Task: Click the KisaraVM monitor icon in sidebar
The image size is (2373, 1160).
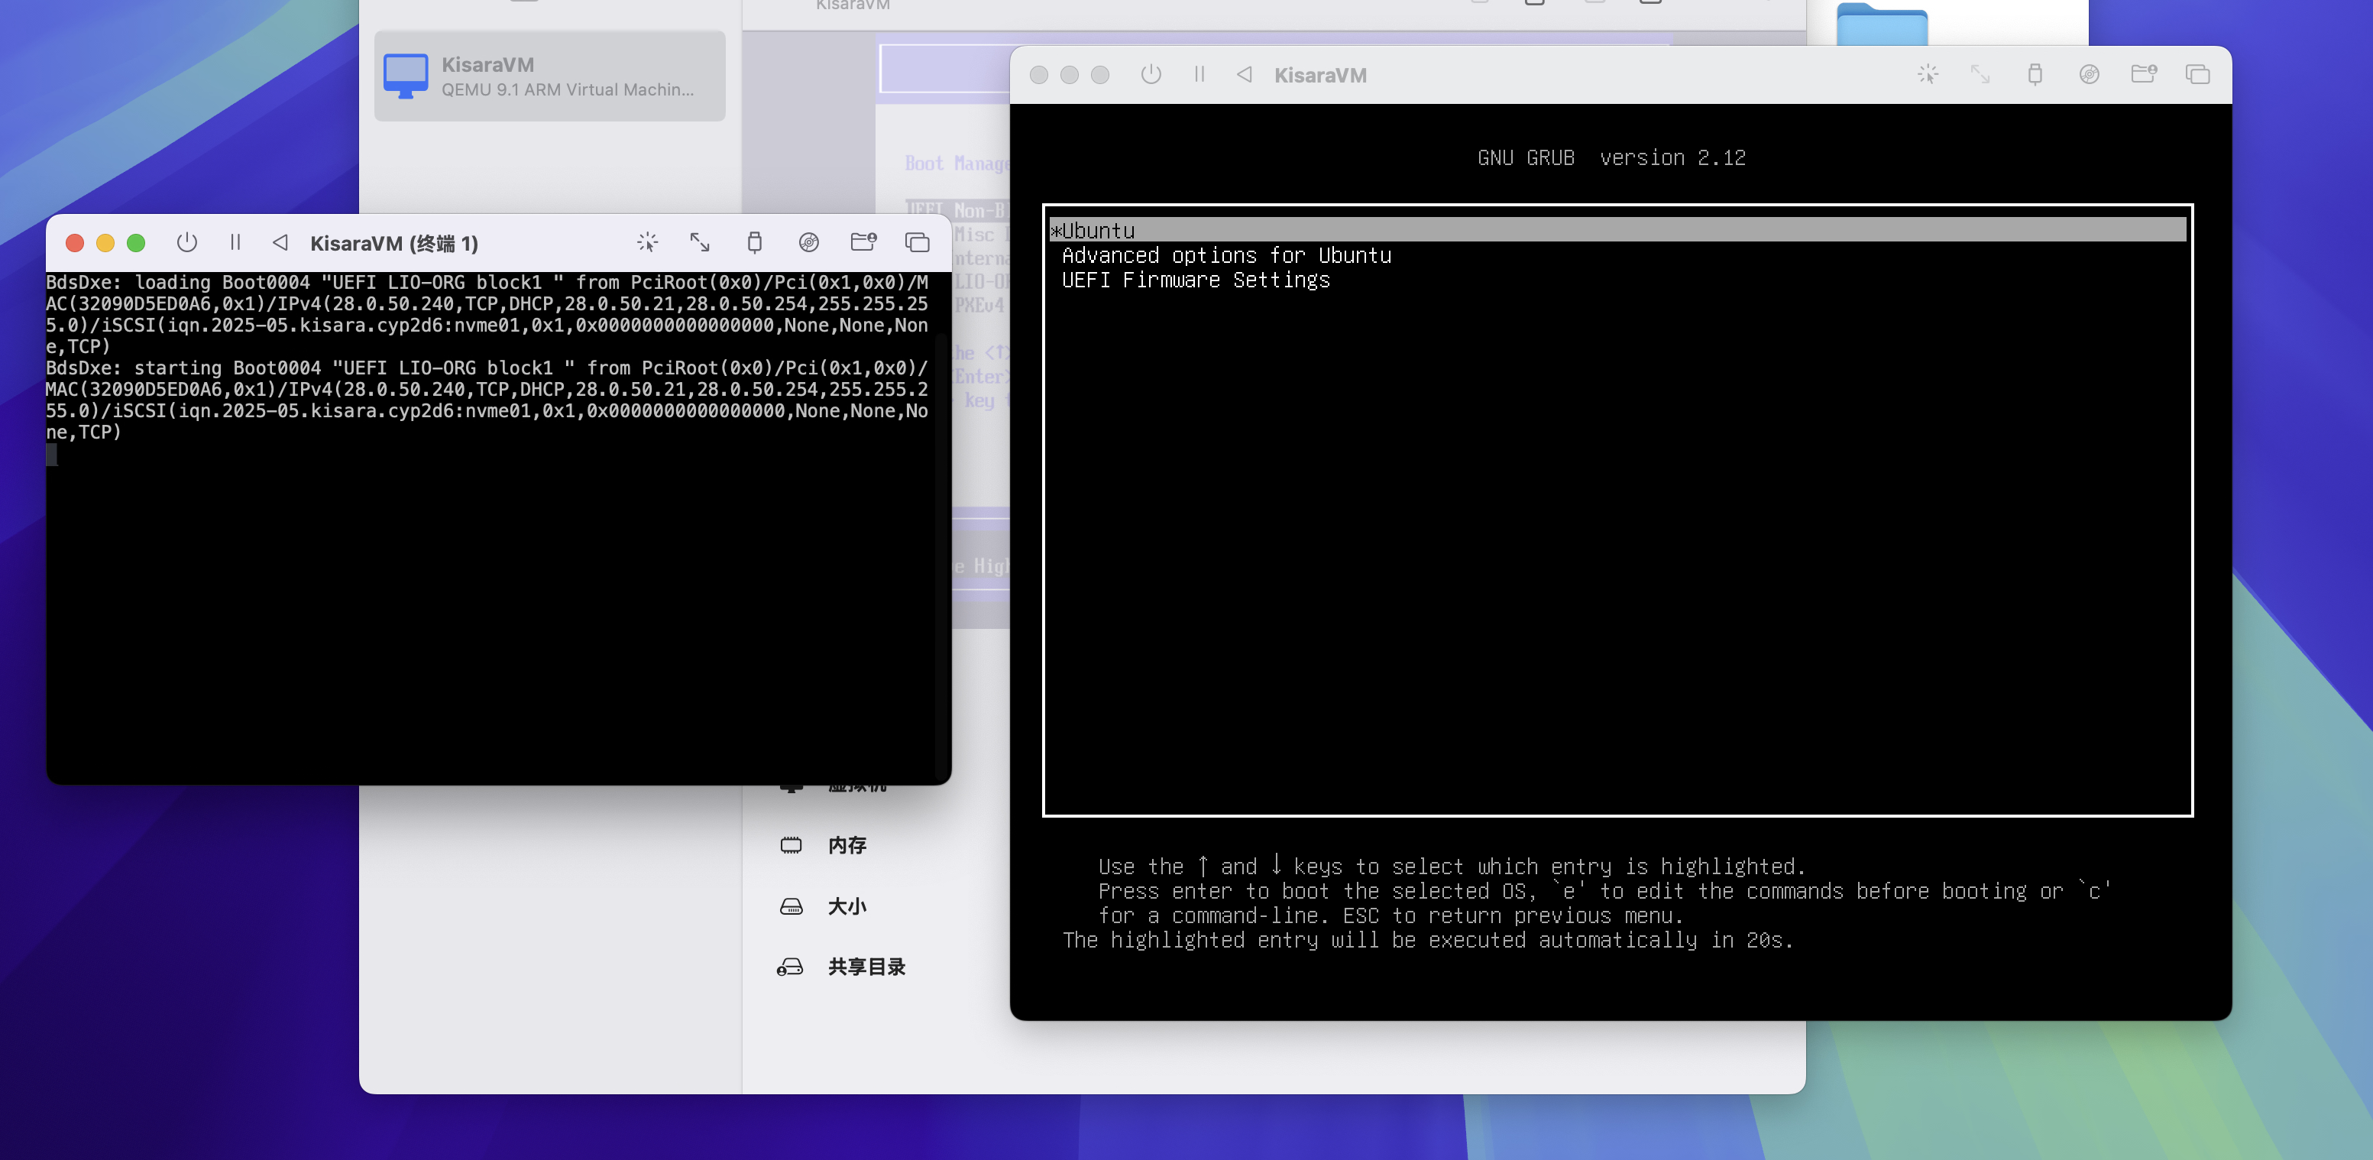Action: (406, 76)
